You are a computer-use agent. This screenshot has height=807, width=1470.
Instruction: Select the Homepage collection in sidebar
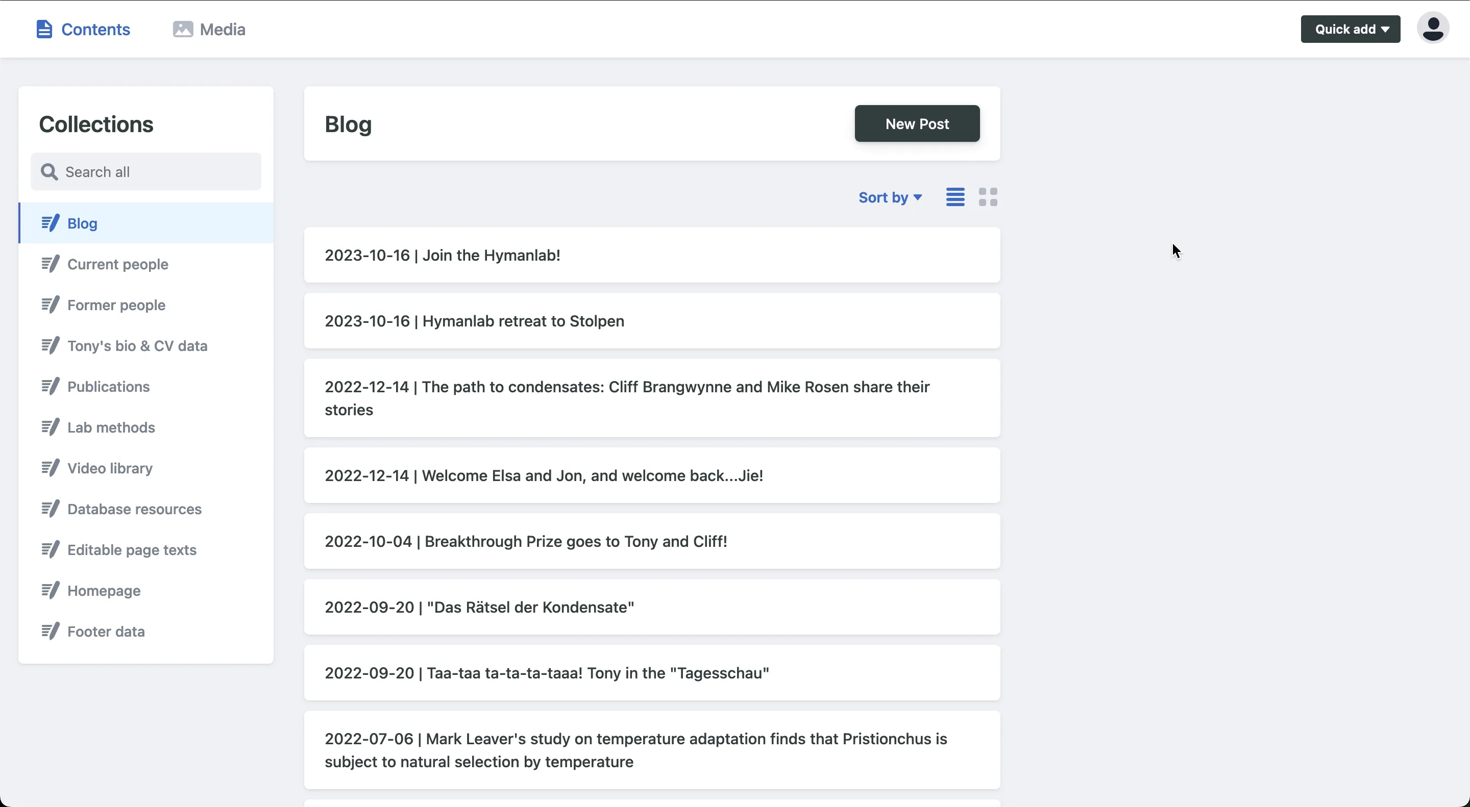point(104,590)
